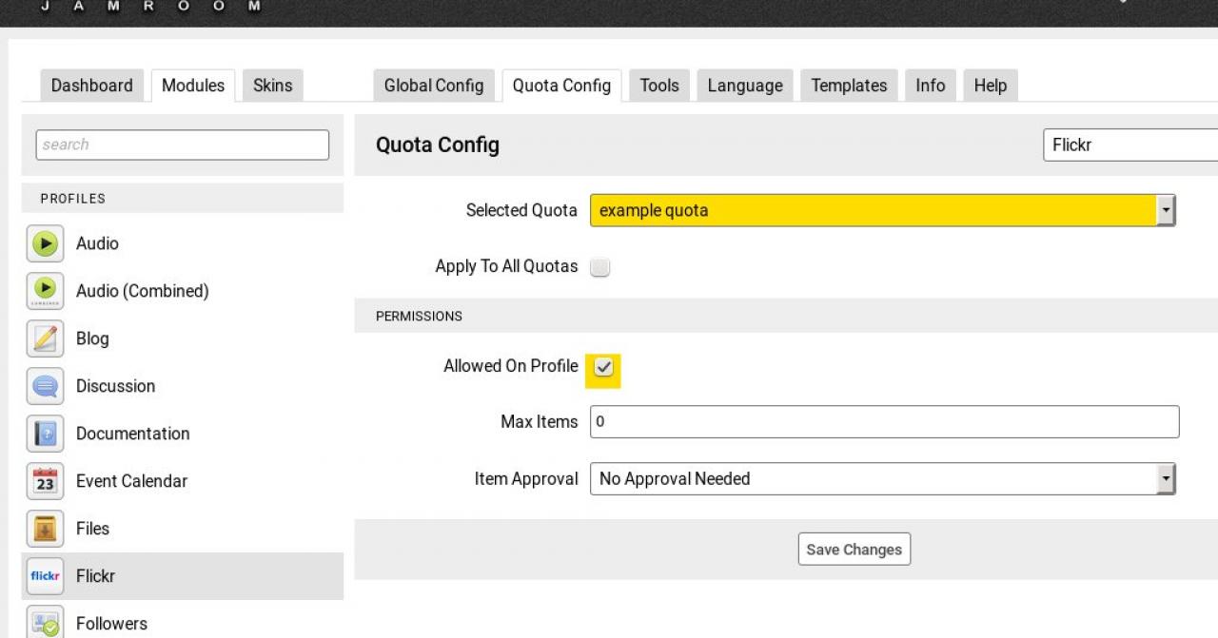Click the Event Calendar icon
Viewport: 1218px width, 638px height.
click(45, 481)
